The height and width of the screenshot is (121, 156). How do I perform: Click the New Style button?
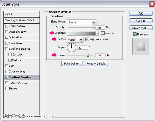[141, 28]
